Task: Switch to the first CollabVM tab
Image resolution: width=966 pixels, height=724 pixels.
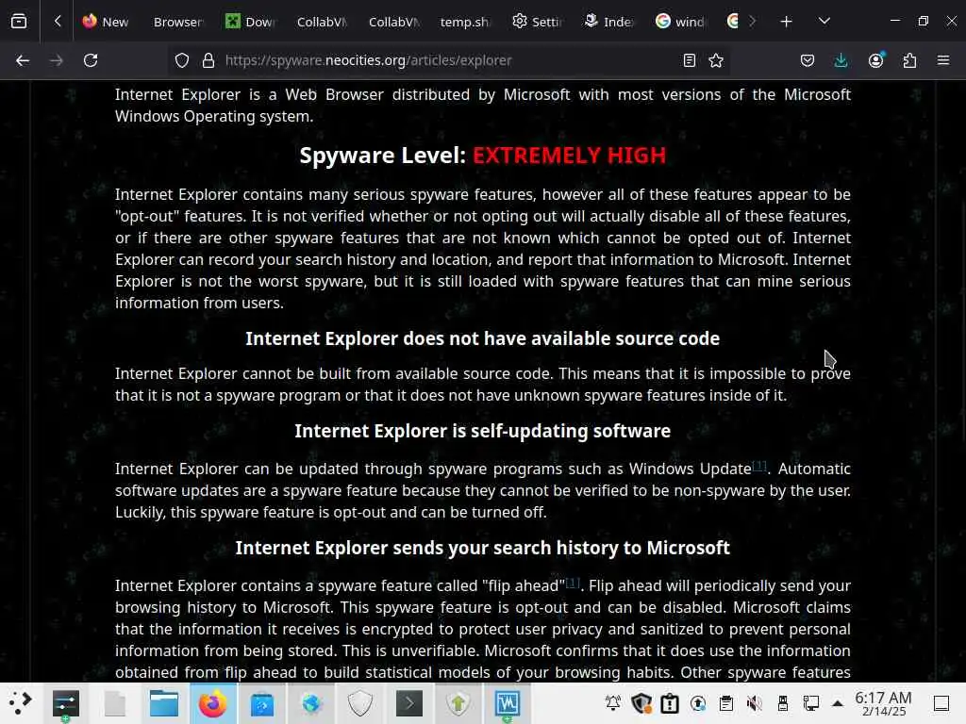Action: coord(322,22)
